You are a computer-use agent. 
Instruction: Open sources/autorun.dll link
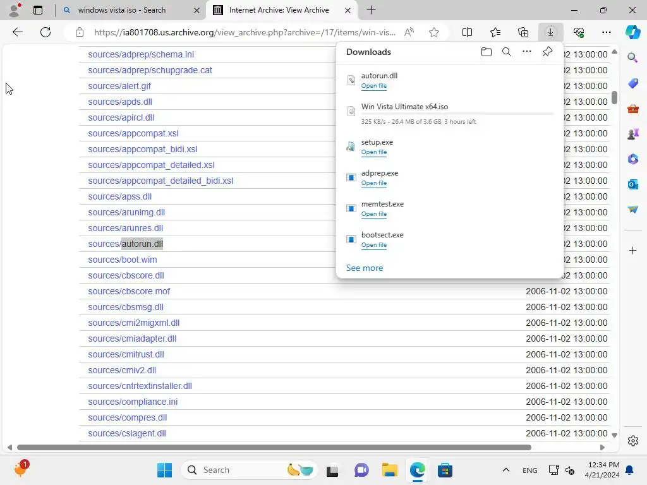126,244
